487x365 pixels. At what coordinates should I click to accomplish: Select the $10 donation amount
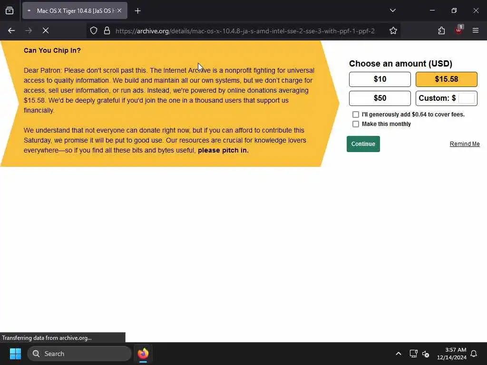(380, 79)
